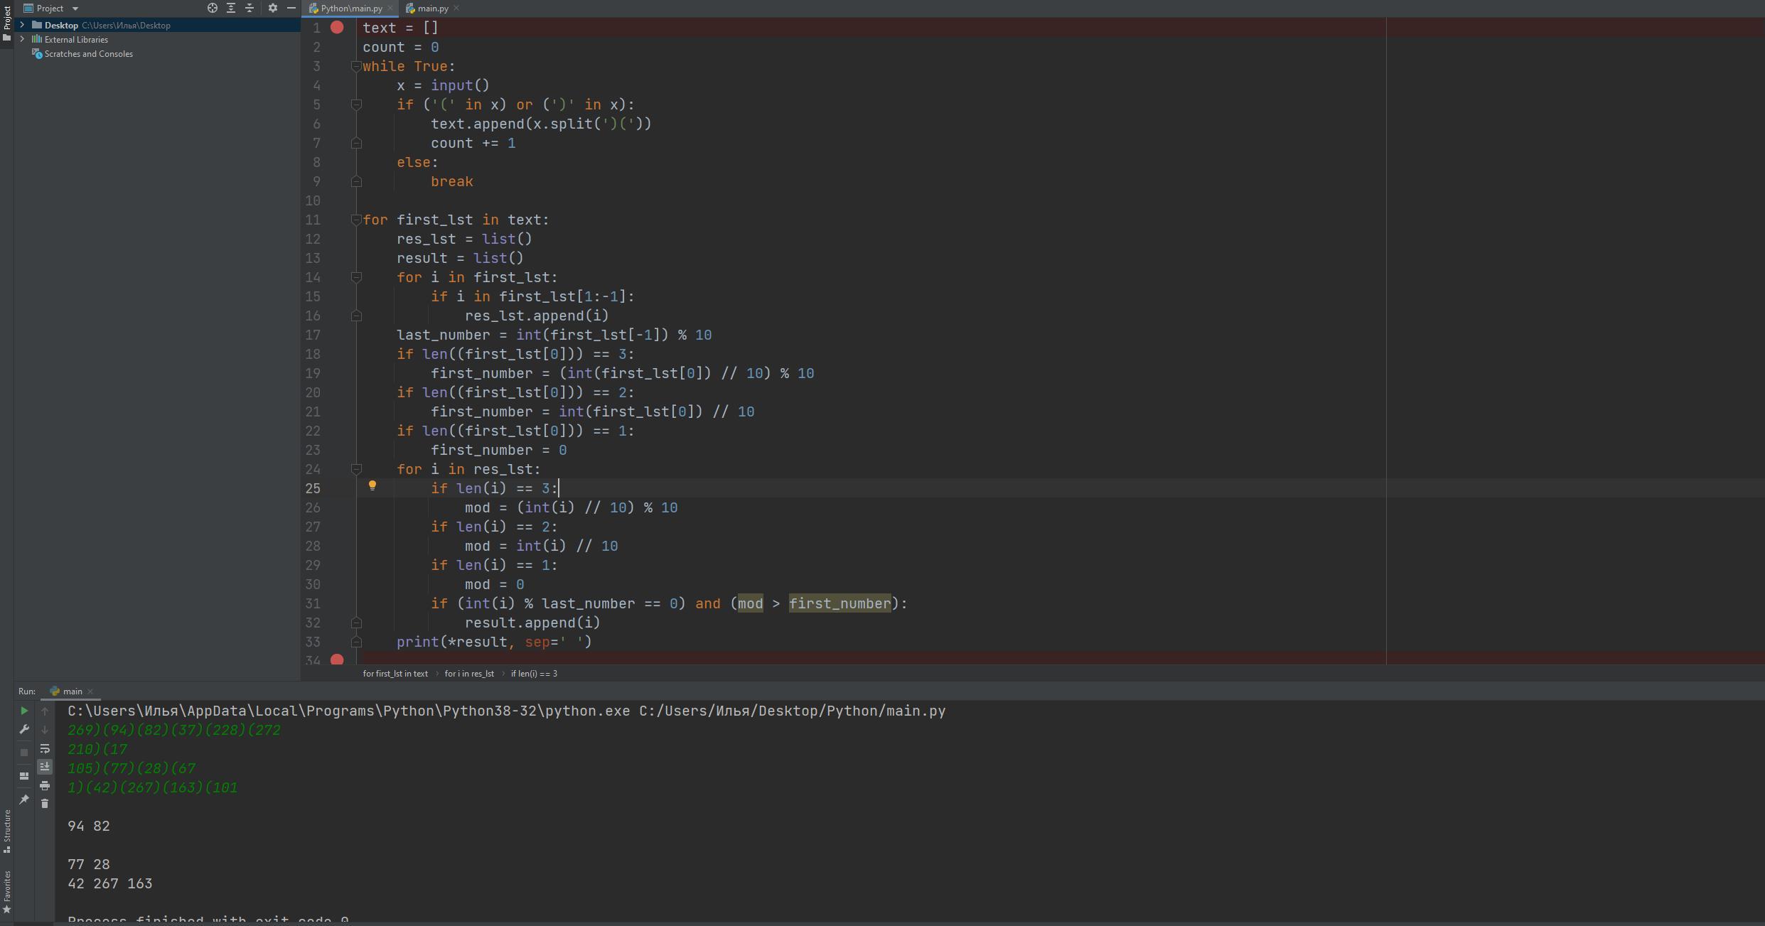Toggle soft-wrap in the Run console

(45, 749)
